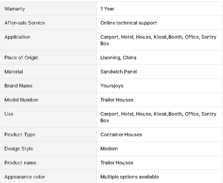Click the Product name label
The image size is (223, 183).
20,163
